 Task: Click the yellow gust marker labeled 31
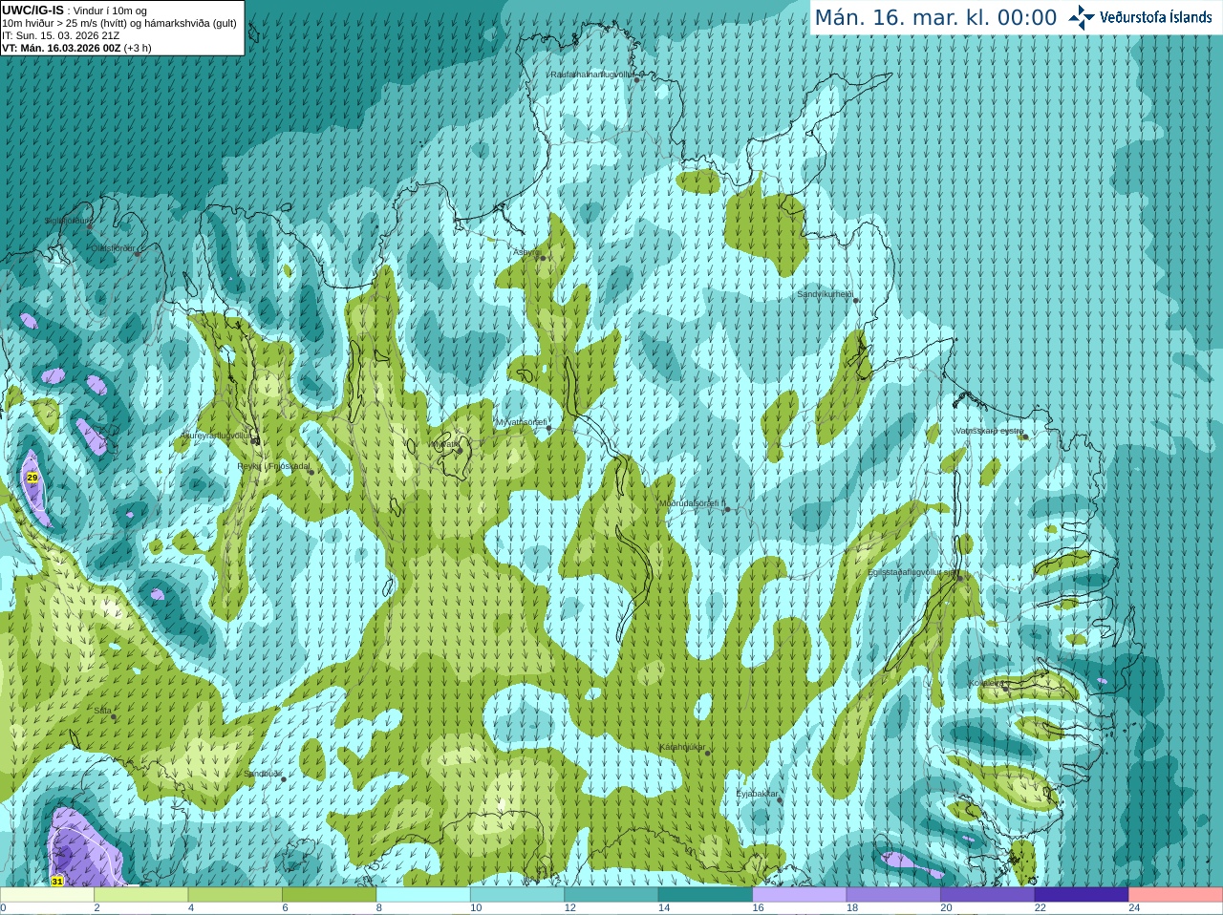pos(57,881)
